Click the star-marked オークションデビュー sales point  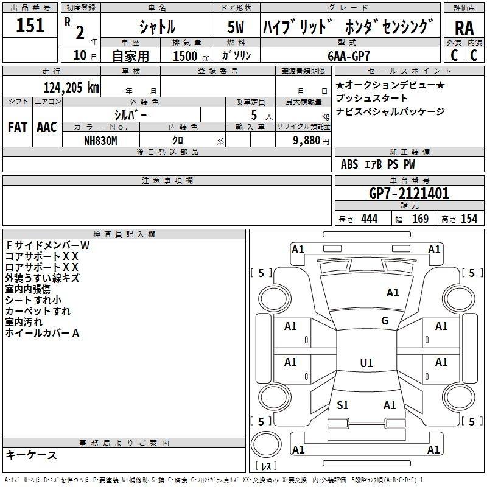390,85
